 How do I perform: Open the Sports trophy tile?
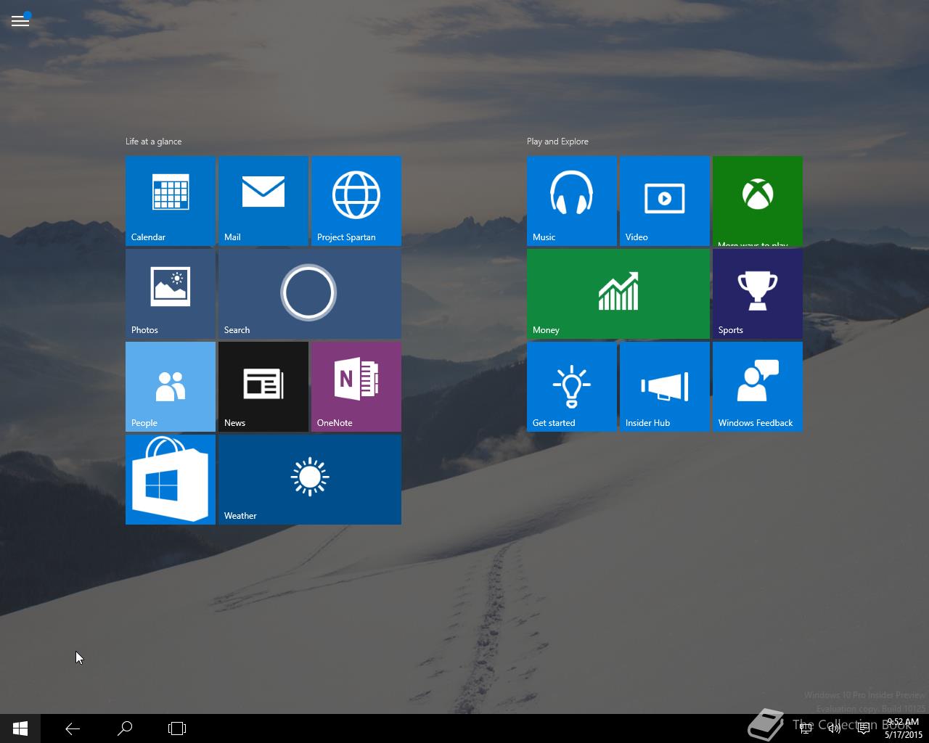(x=758, y=294)
